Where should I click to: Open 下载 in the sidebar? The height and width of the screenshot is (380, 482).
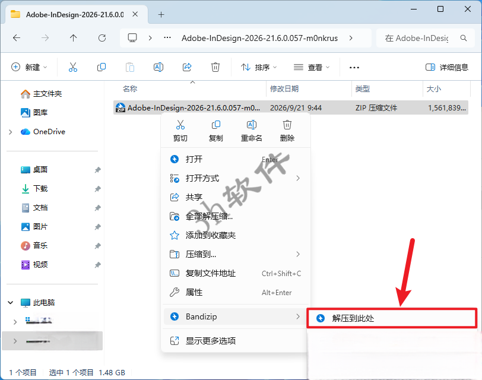(x=34, y=188)
